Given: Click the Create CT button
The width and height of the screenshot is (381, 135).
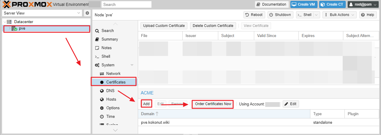Looking at the screenshot, I should click(333, 4).
